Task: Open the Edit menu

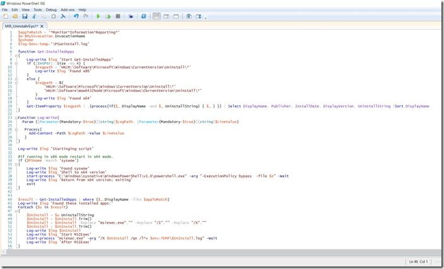Action: [15, 9]
